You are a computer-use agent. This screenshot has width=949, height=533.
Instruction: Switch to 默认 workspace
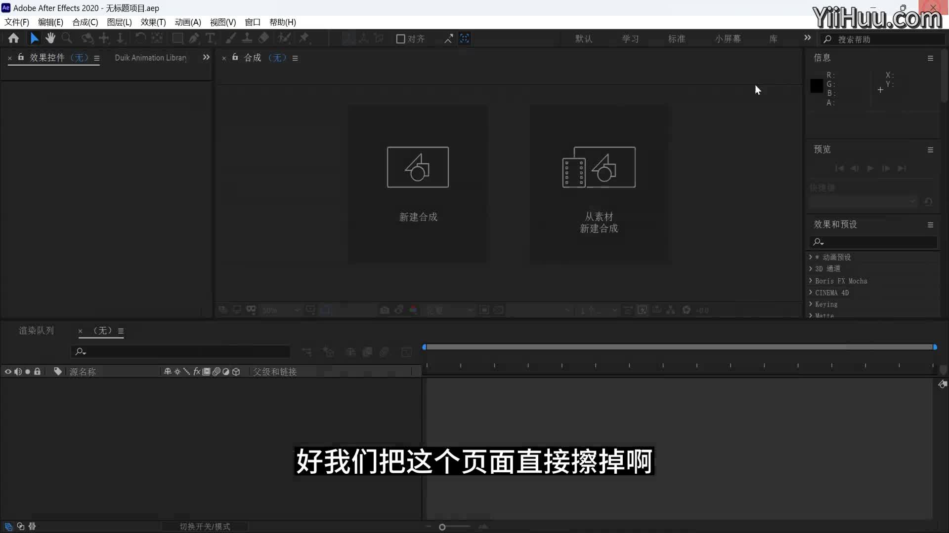(x=584, y=39)
